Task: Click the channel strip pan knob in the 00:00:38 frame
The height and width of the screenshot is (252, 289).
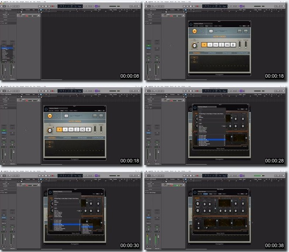Action: pos(148,229)
